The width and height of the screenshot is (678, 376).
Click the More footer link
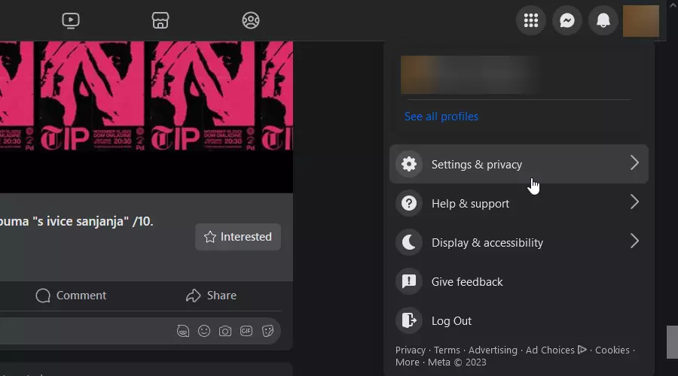[x=408, y=362]
